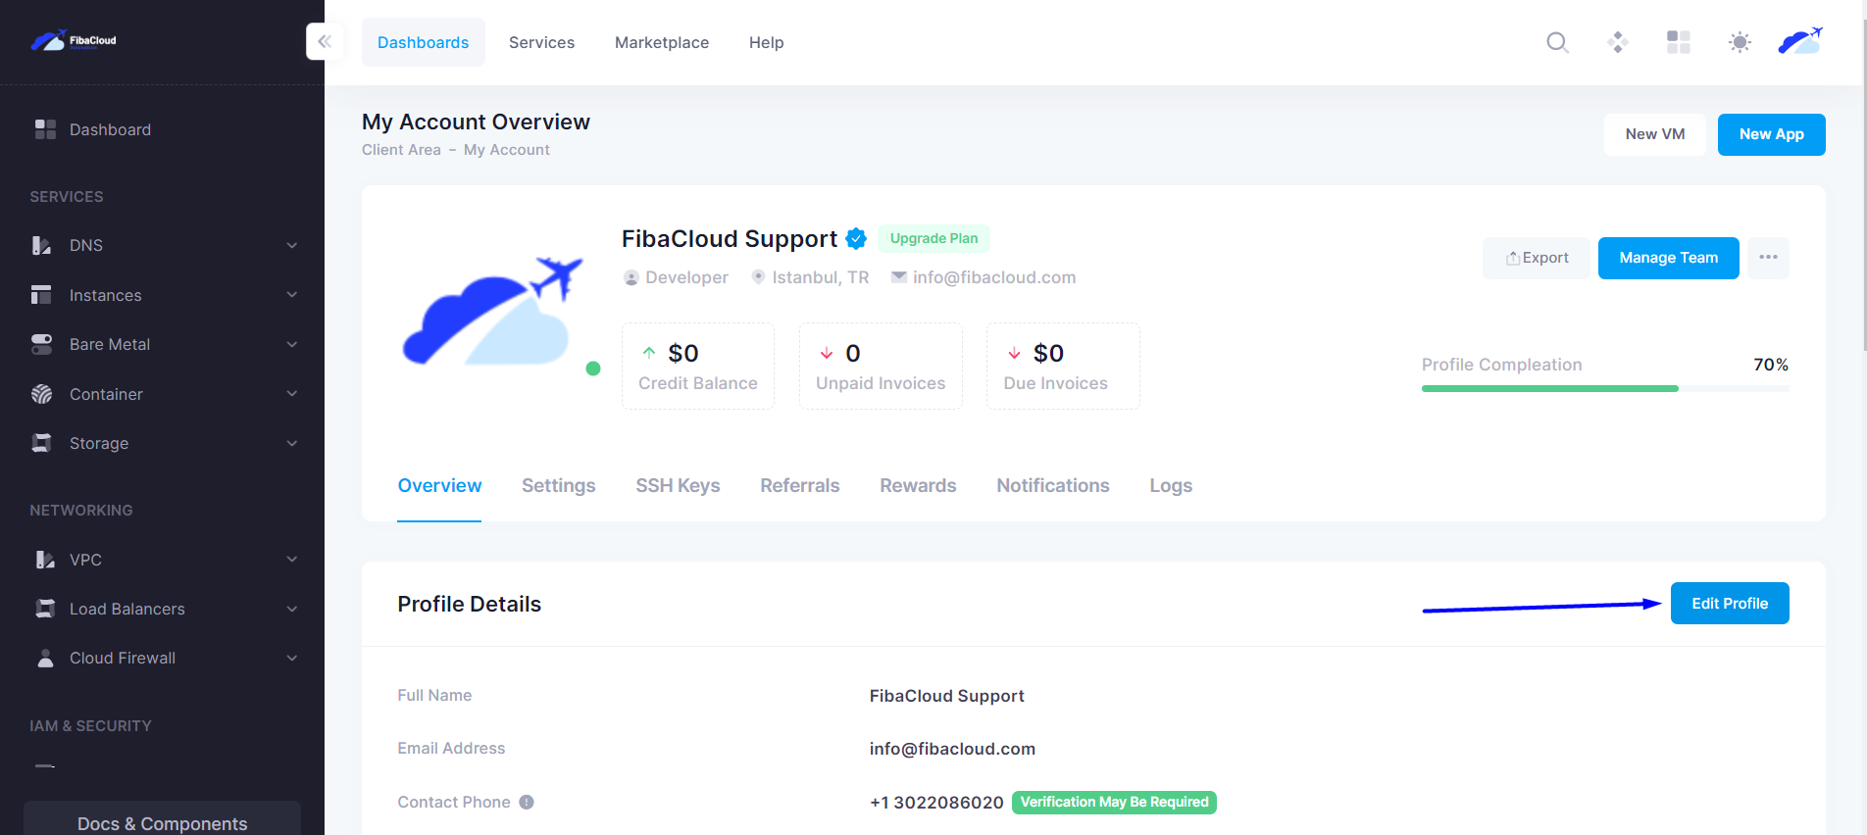The height and width of the screenshot is (835, 1867).
Task: Click the search magnifier icon
Action: 1557,42
